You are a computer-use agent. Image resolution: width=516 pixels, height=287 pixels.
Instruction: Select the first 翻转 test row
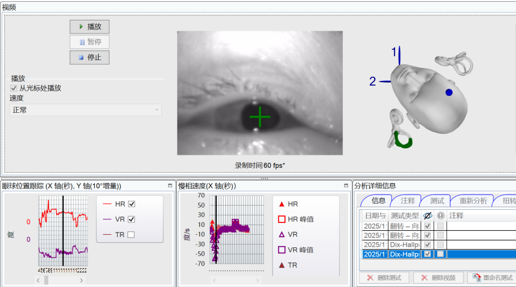tap(439, 226)
